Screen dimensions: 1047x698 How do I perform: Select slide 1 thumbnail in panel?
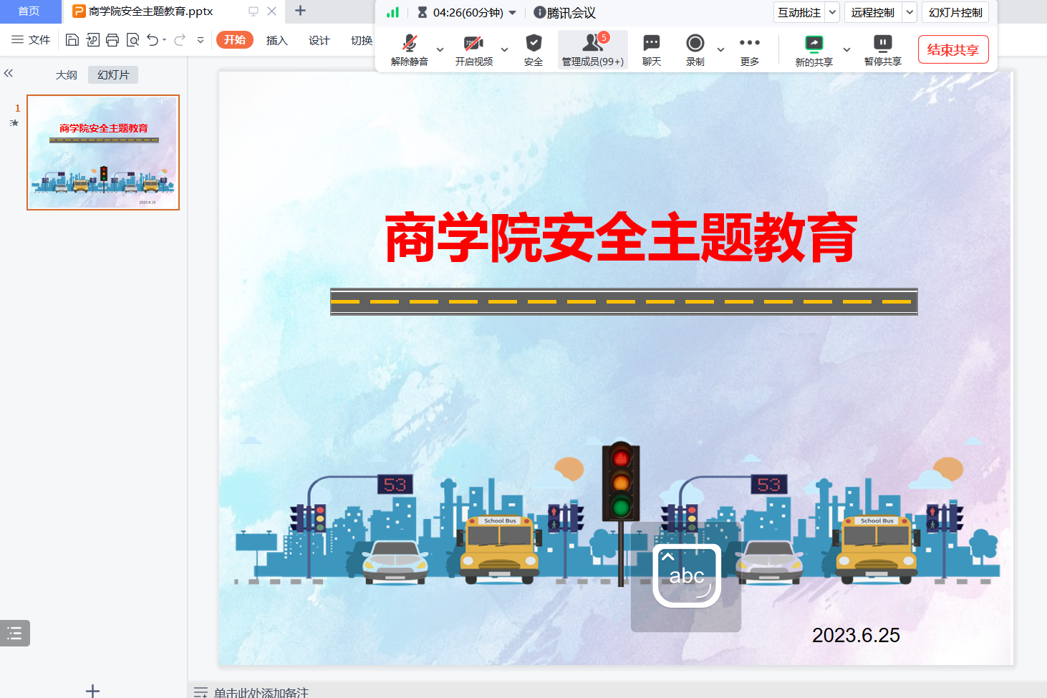point(103,152)
